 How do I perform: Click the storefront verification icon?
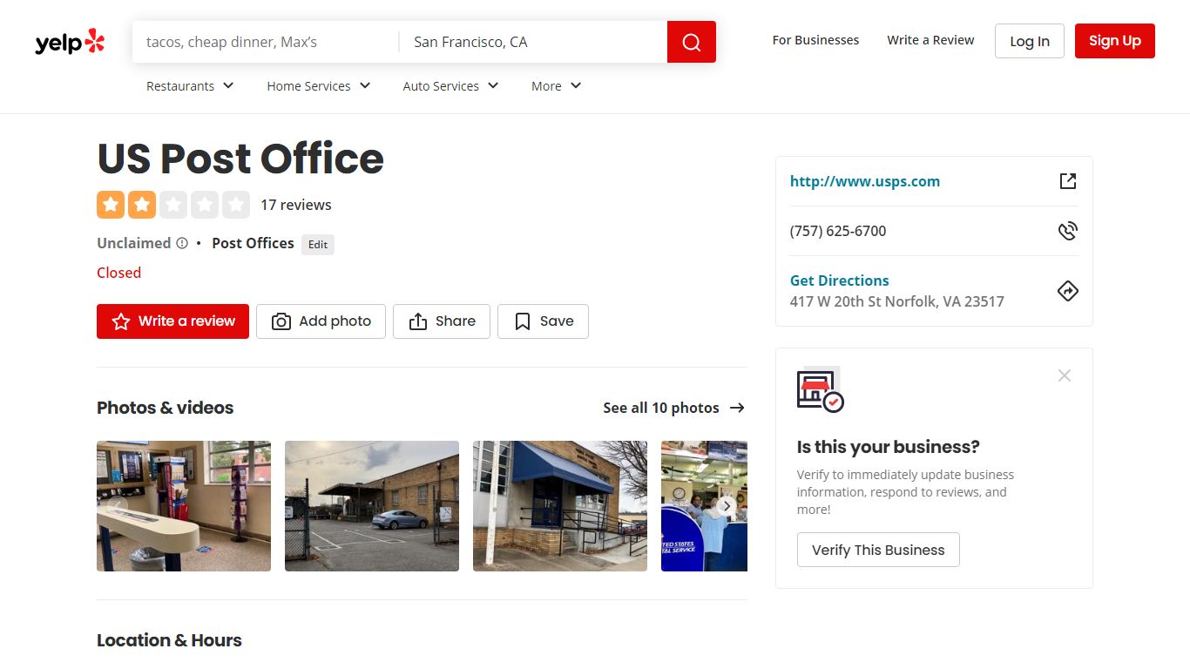pyautogui.click(x=821, y=390)
